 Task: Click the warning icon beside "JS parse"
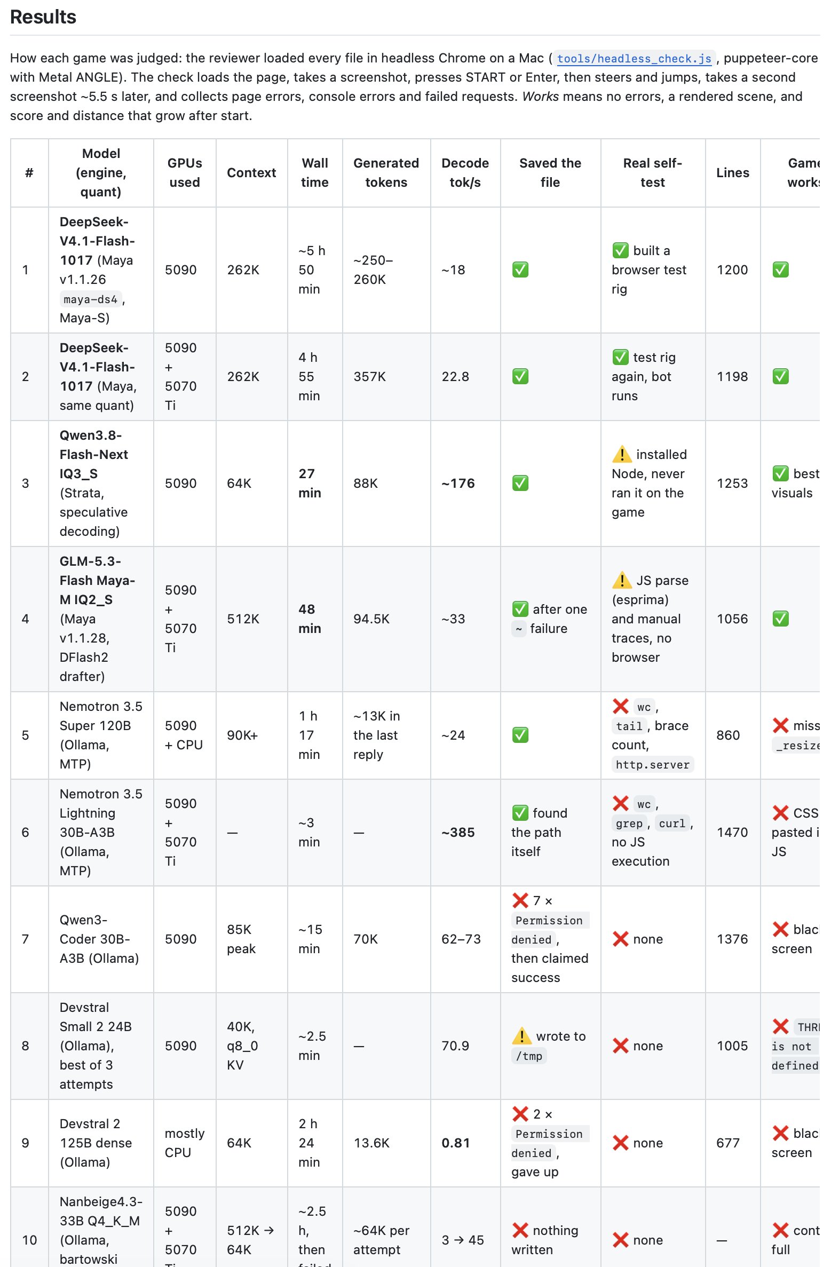622,580
